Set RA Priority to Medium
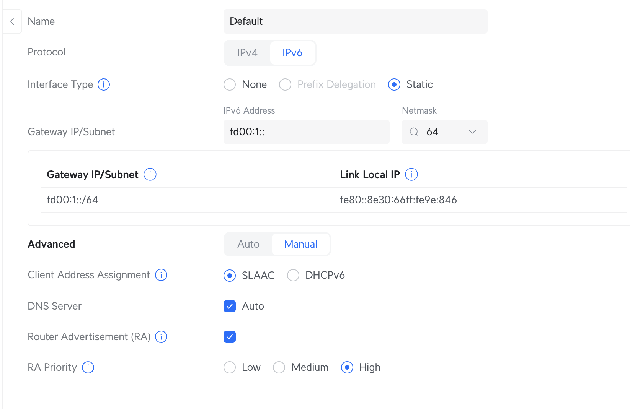 (x=279, y=367)
